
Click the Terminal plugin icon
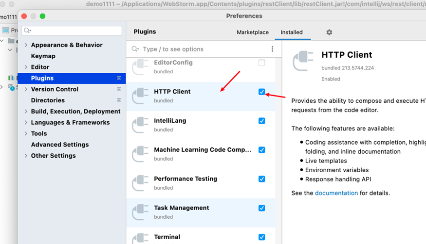click(x=140, y=239)
